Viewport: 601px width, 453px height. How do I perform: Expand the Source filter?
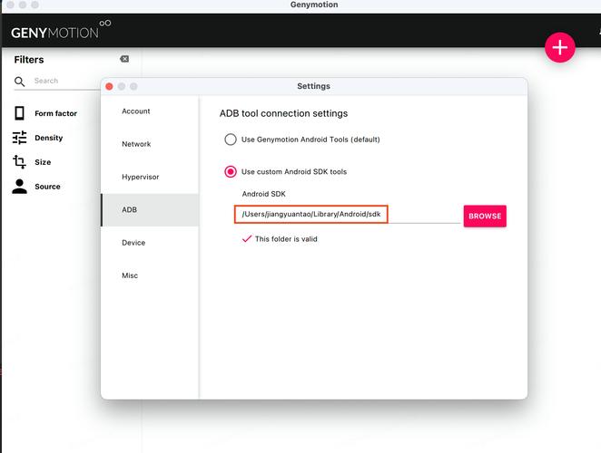coord(47,187)
